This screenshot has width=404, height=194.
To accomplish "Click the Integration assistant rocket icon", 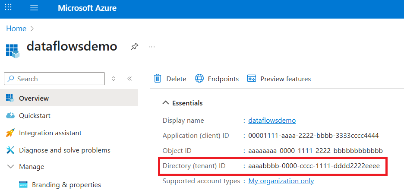I will pos(10,133).
